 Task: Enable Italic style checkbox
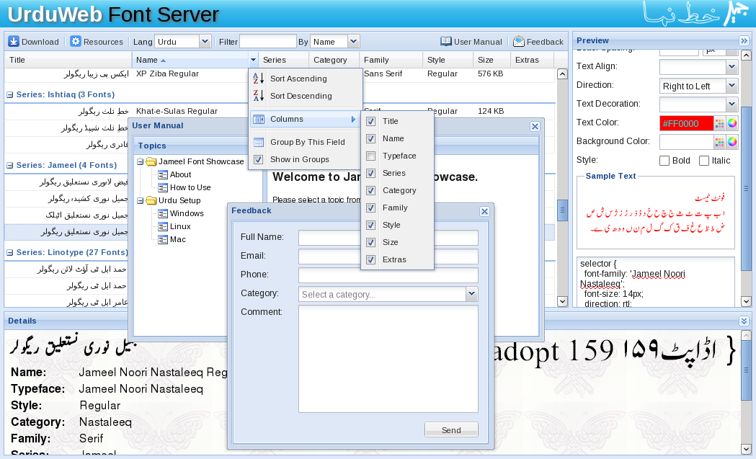coord(704,161)
